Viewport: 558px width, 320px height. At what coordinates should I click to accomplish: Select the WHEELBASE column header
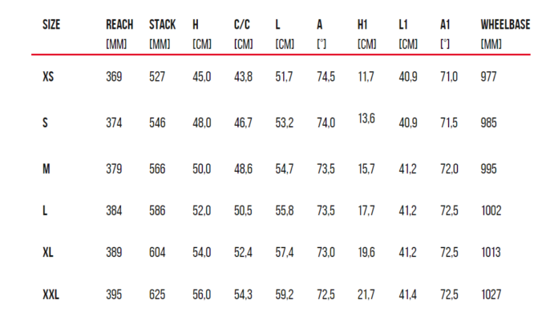(x=505, y=25)
